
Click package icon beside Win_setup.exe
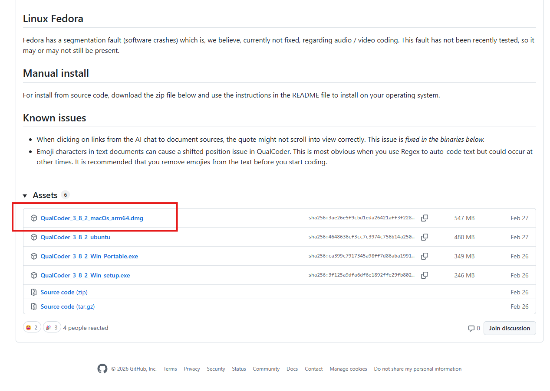(x=33, y=275)
